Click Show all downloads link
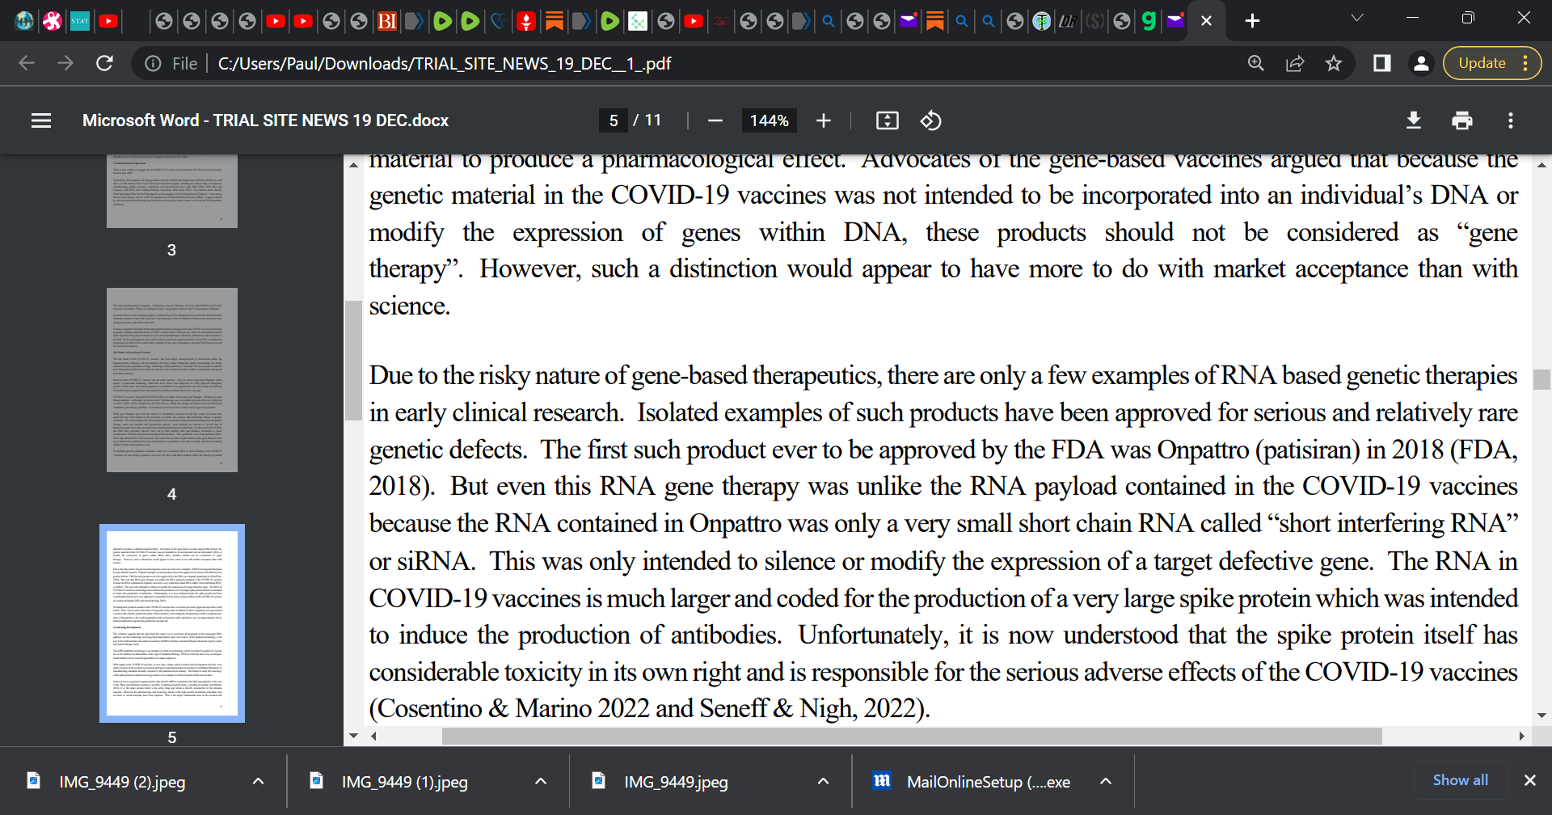The width and height of the screenshot is (1552, 815). [x=1460, y=780]
